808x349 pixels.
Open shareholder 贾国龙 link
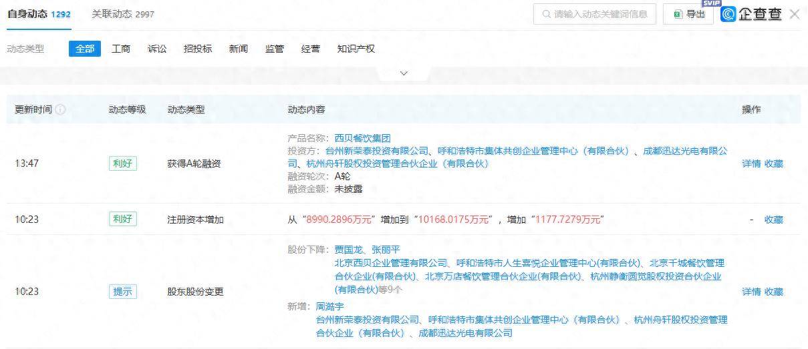tap(349, 250)
